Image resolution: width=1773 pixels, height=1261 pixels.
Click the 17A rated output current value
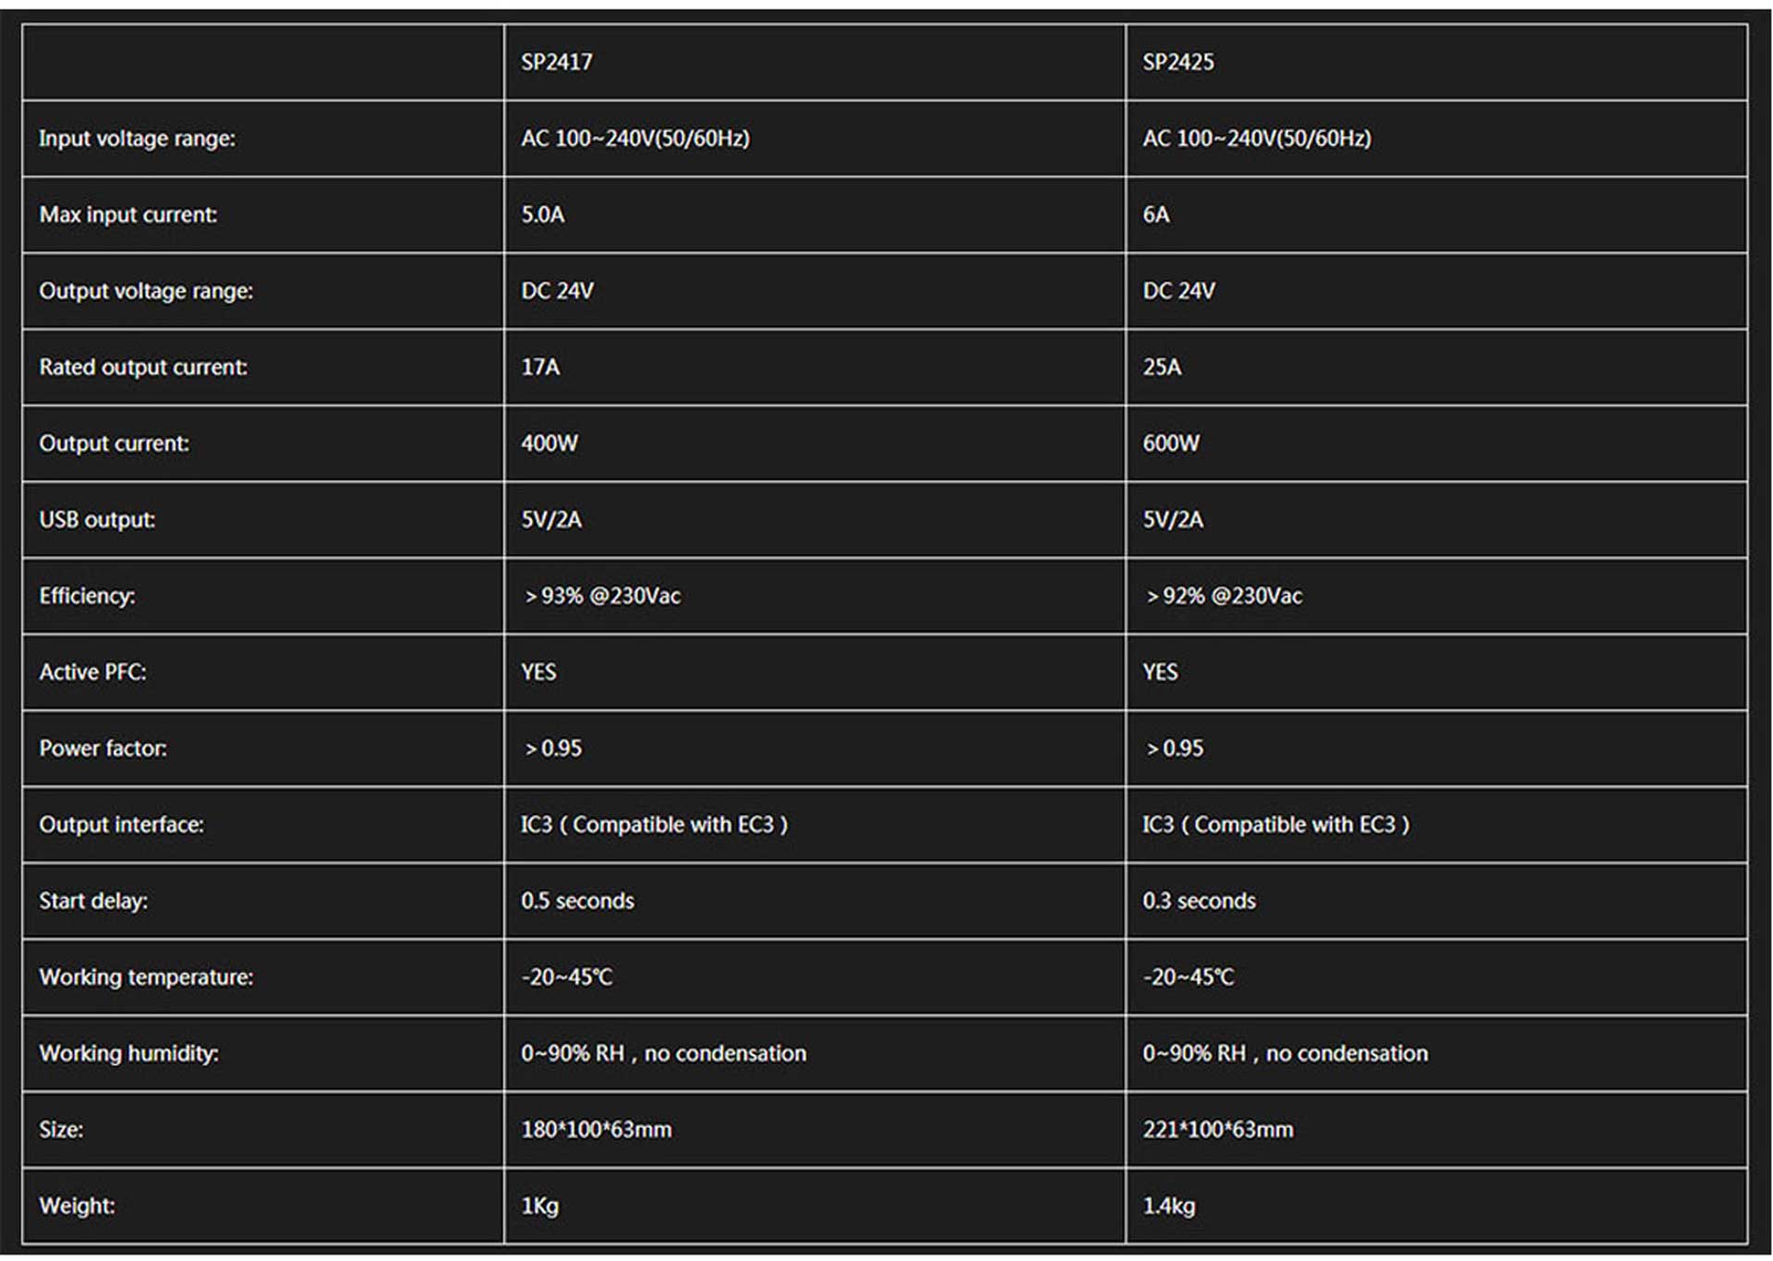tap(540, 367)
